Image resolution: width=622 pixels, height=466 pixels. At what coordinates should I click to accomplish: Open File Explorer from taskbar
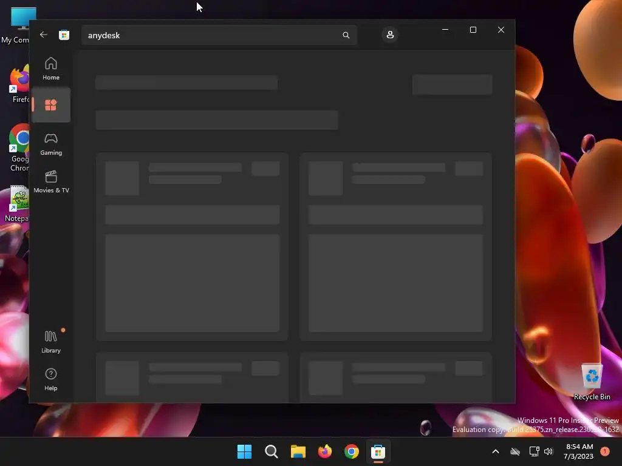pyautogui.click(x=298, y=451)
